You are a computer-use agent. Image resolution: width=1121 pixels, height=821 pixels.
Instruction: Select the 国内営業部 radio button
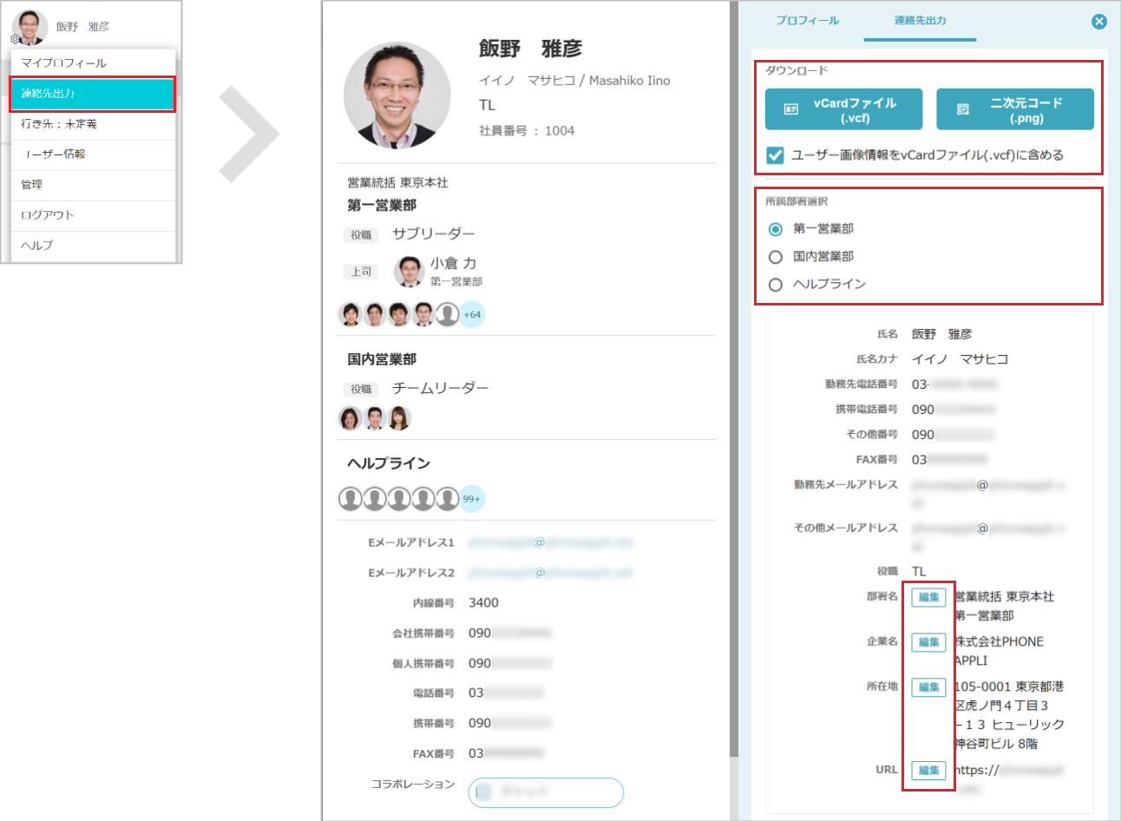(775, 256)
